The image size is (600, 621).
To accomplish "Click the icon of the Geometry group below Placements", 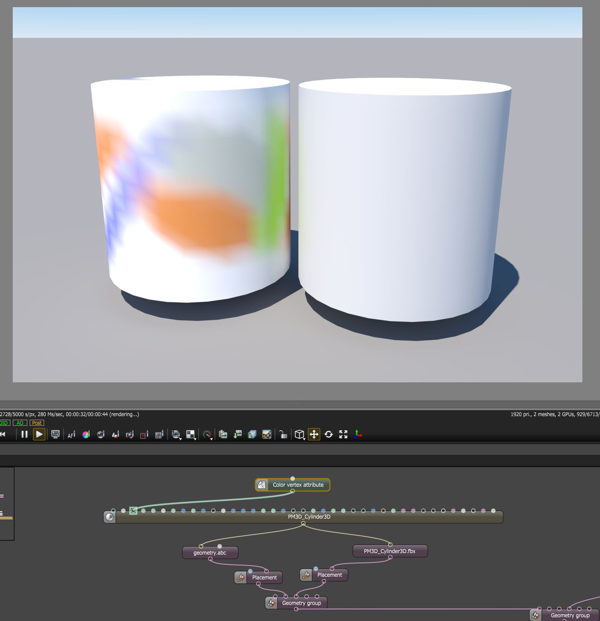I will [x=271, y=603].
